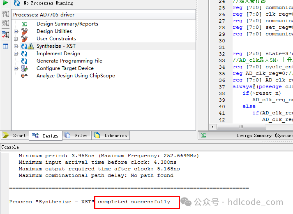Click code line 32 reg [2:0] state
This screenshot has height=214, width=293.
(x=263, y=54)
